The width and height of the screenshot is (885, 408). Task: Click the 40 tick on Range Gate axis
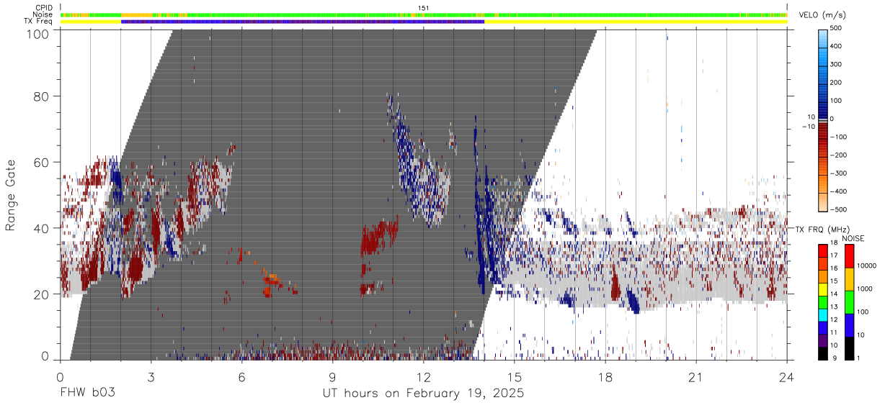tap(42, 228)
